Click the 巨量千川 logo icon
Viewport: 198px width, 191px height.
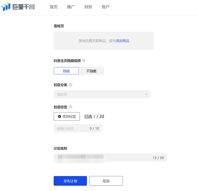pos(6,6)
